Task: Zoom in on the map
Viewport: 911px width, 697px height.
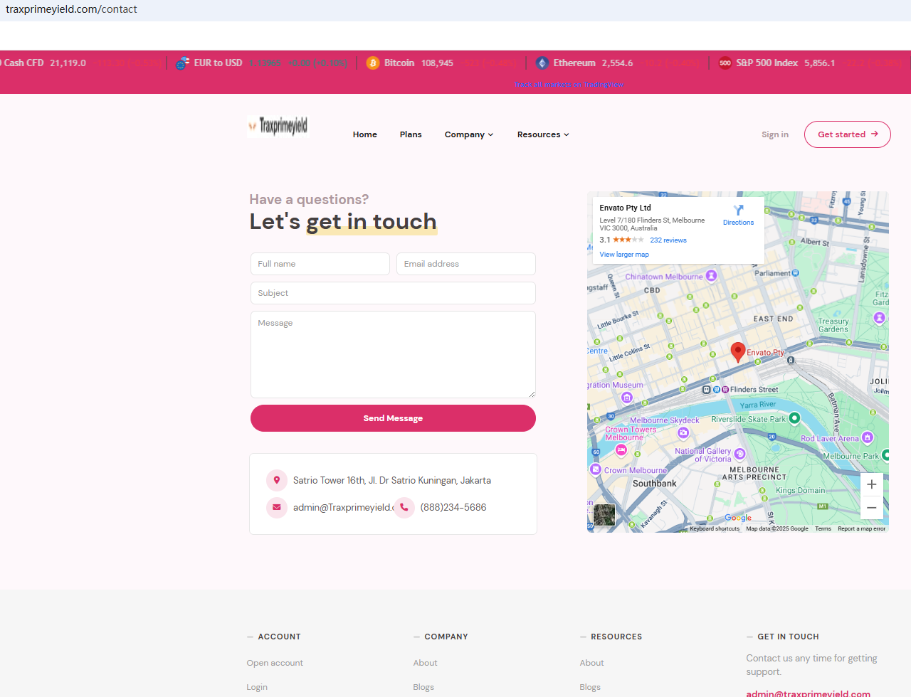Action: [x=871, y=484]
